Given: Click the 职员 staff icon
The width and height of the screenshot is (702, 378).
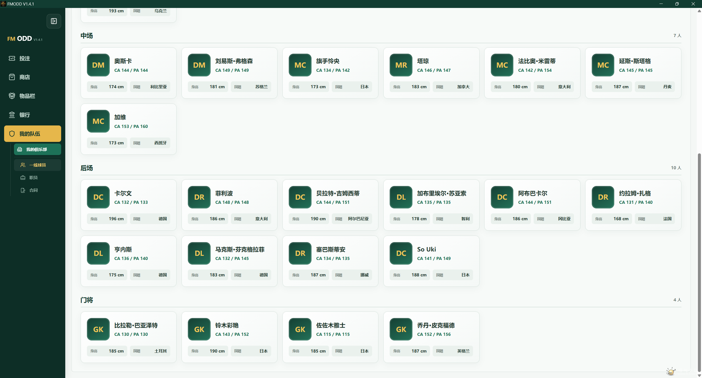Looking at the screenshot, I should [23, 177].
